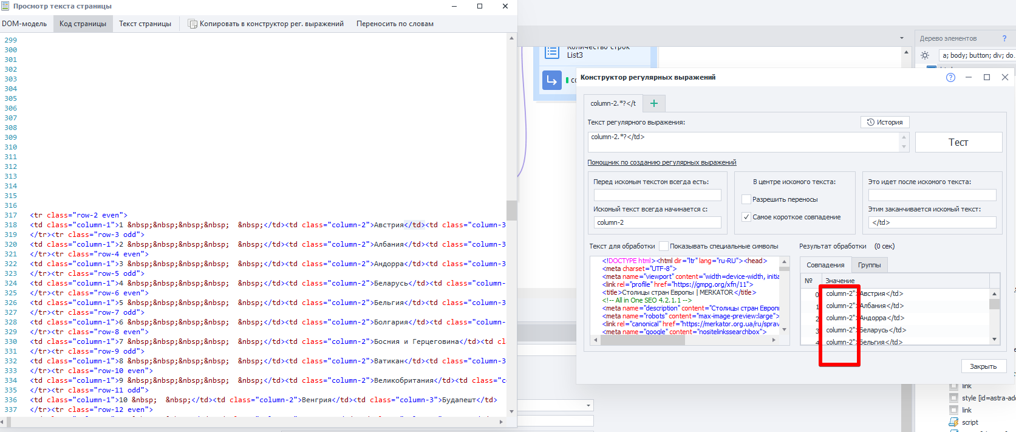Add a new regex tab with the plus icon
Image resolution: width=1016 pixels, height=432 pixels.
point(654,103)
